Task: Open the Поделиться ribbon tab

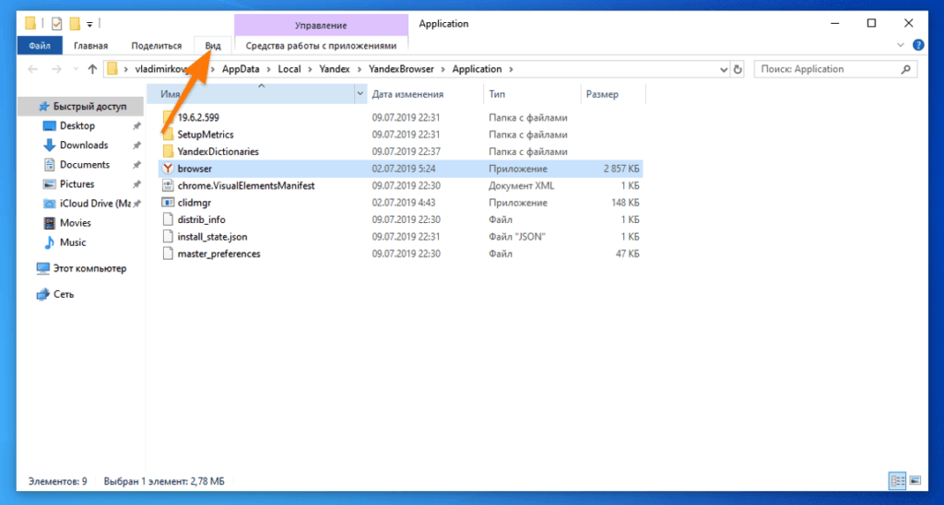Action: (x=157, y=46)
